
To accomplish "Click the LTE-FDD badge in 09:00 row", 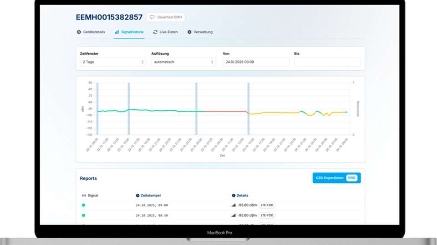I will click(x=267, y=205).
